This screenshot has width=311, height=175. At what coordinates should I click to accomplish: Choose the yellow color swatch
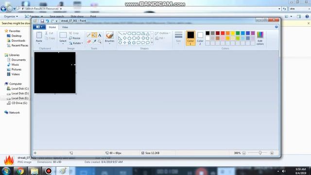(x=233, y=33)
